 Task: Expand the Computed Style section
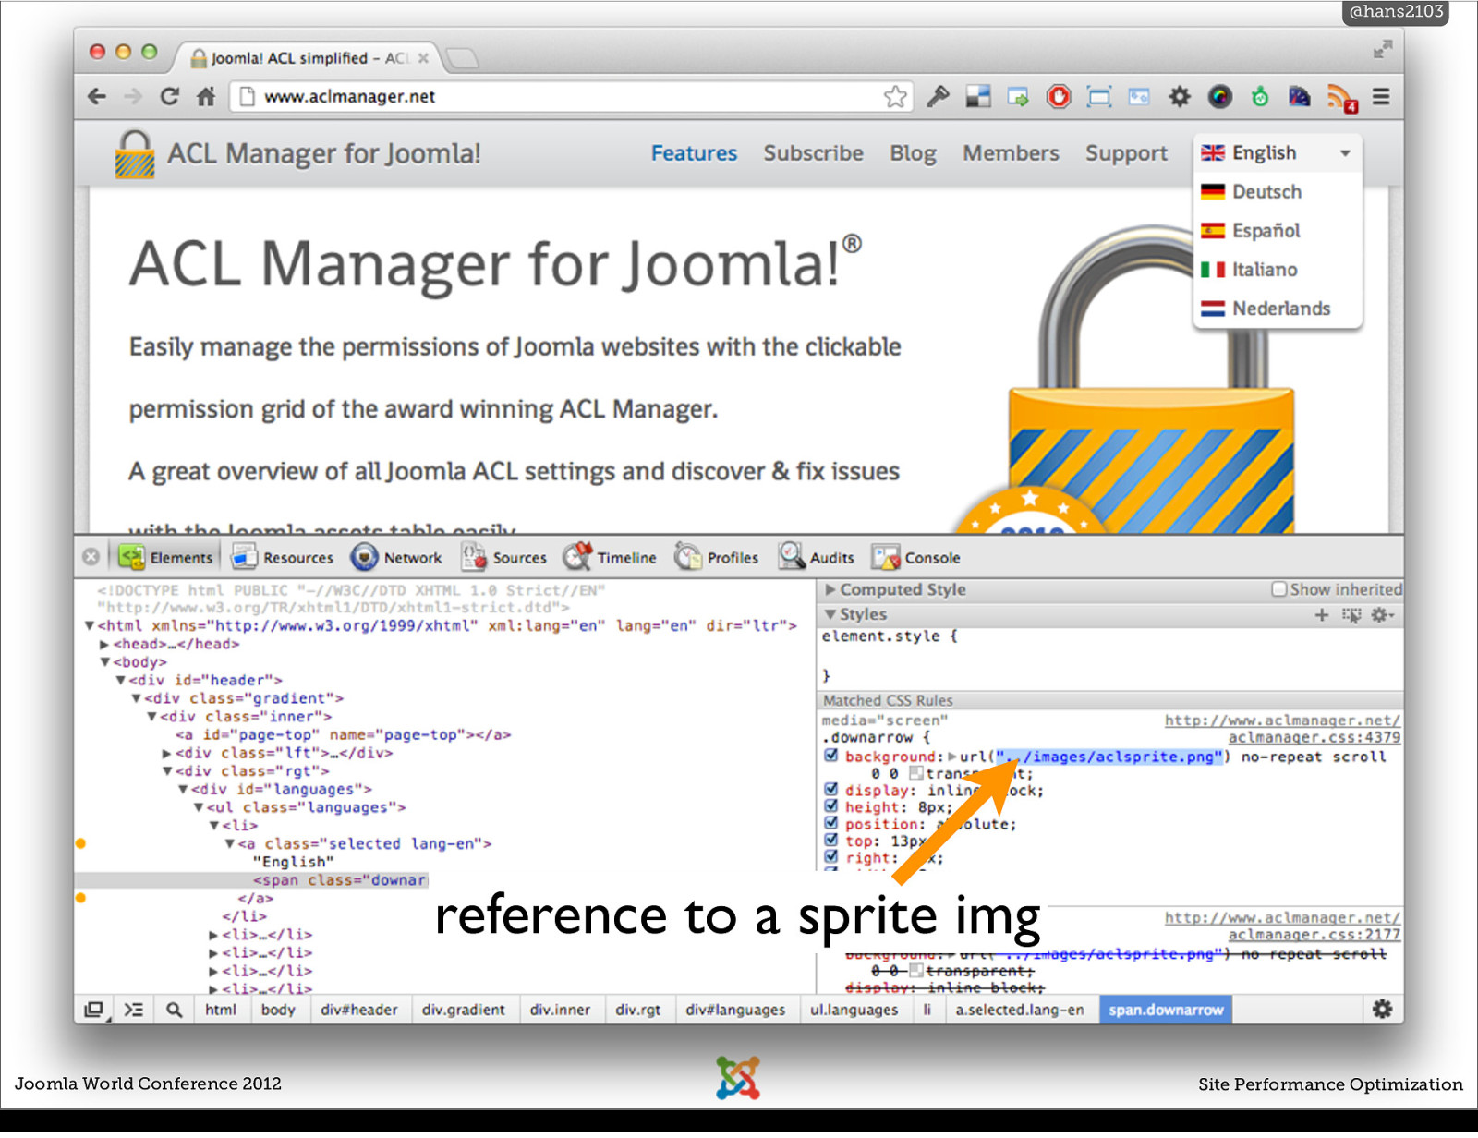coord(830,589)
